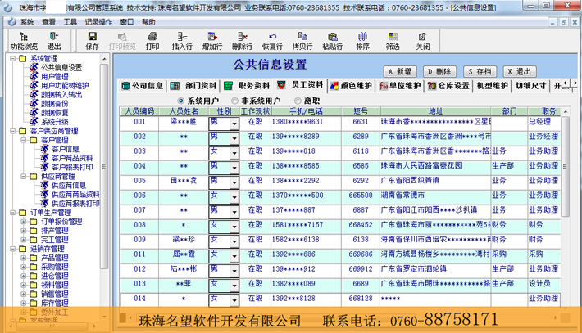Screen dimensions: 582x333
Task: Save with the 保存 toolbar icon
Action: [92, 41]
